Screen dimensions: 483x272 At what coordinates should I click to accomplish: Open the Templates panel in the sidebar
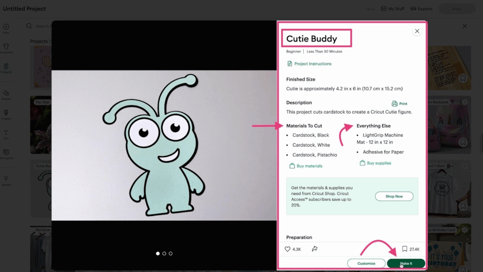coord(6,49)
